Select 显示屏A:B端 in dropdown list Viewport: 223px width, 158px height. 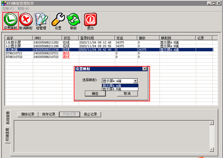coord(120,89)
